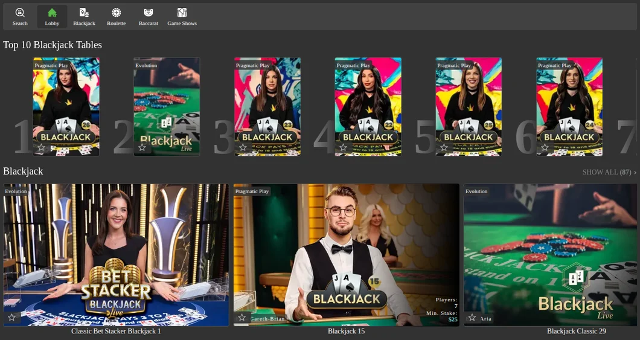Select the Lobby home tab
640x340 pixels.
[52, 17]
